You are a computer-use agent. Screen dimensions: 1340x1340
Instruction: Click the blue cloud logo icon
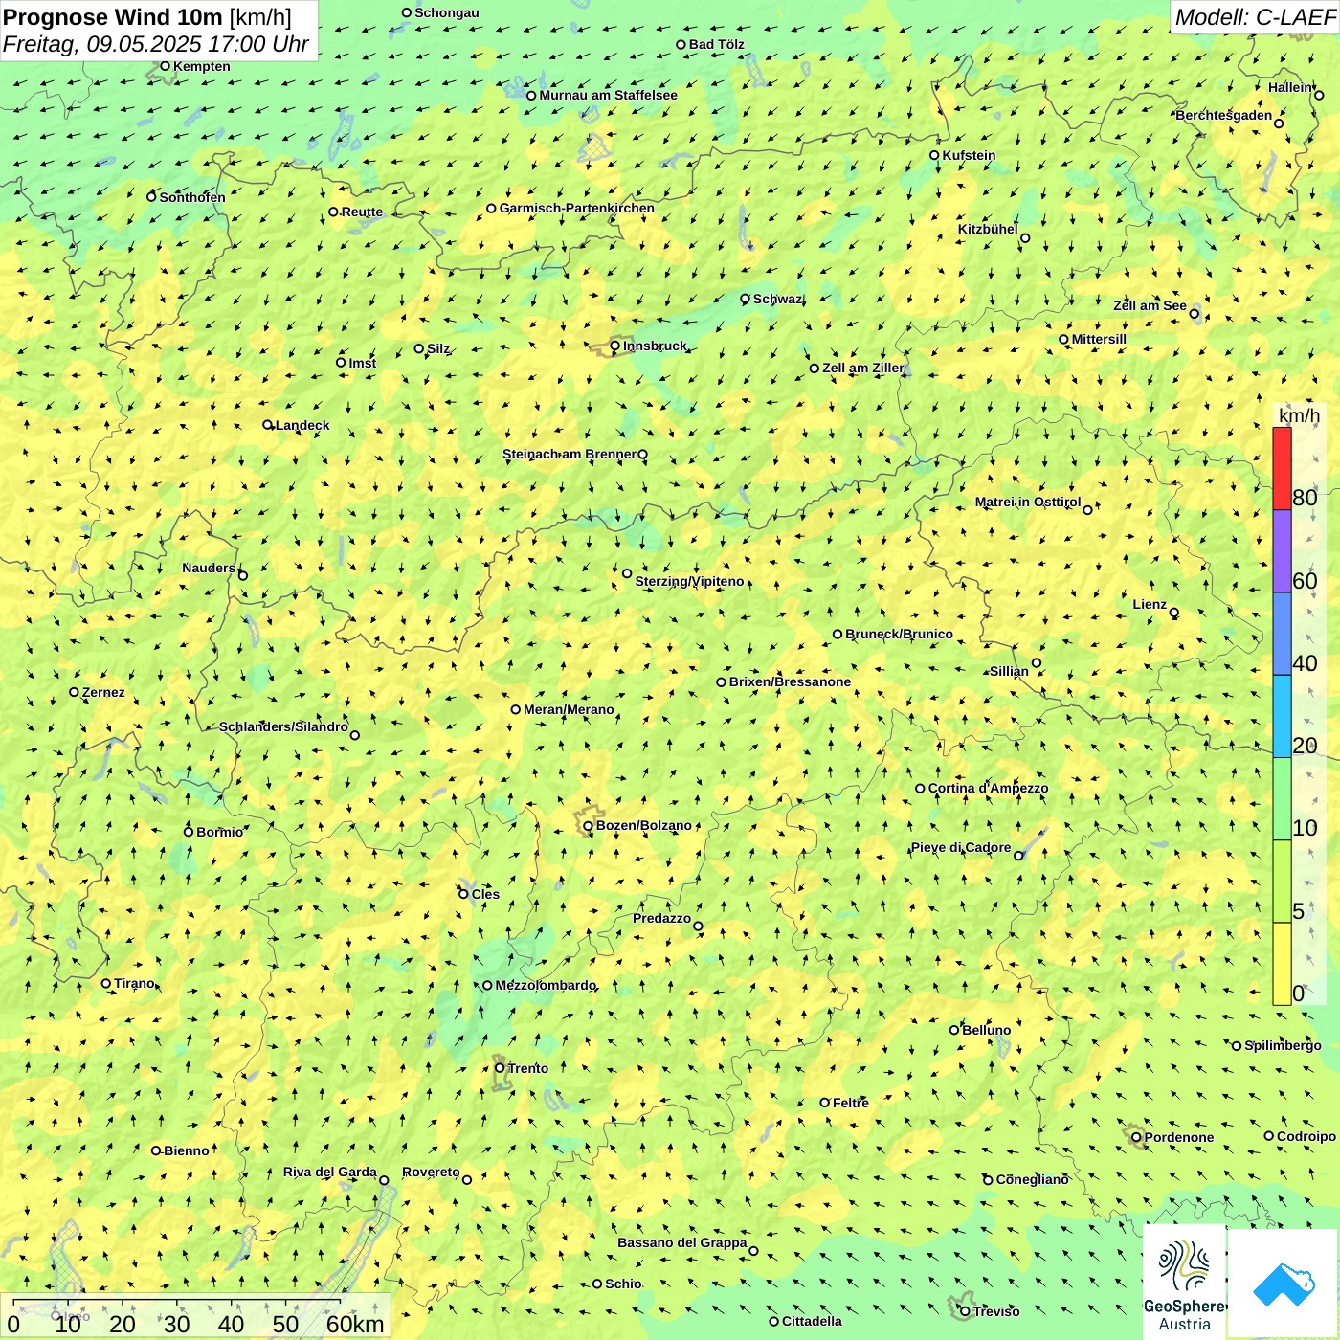pos(1284,1284)
